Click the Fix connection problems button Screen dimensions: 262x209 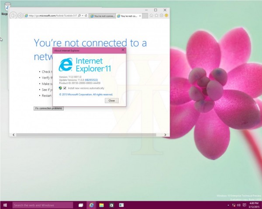coord(48,108)
